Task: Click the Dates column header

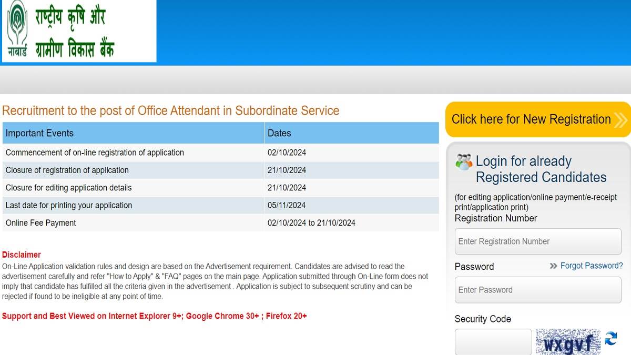Action: tap(352, 133)
